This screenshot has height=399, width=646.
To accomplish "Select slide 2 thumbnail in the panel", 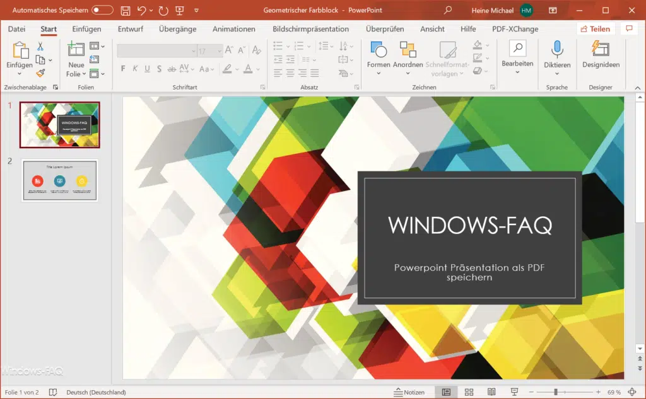I will click(x=59, y=181).
